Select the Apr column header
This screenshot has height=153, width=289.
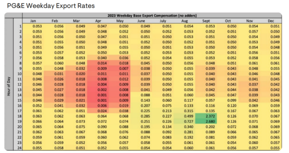98,21
